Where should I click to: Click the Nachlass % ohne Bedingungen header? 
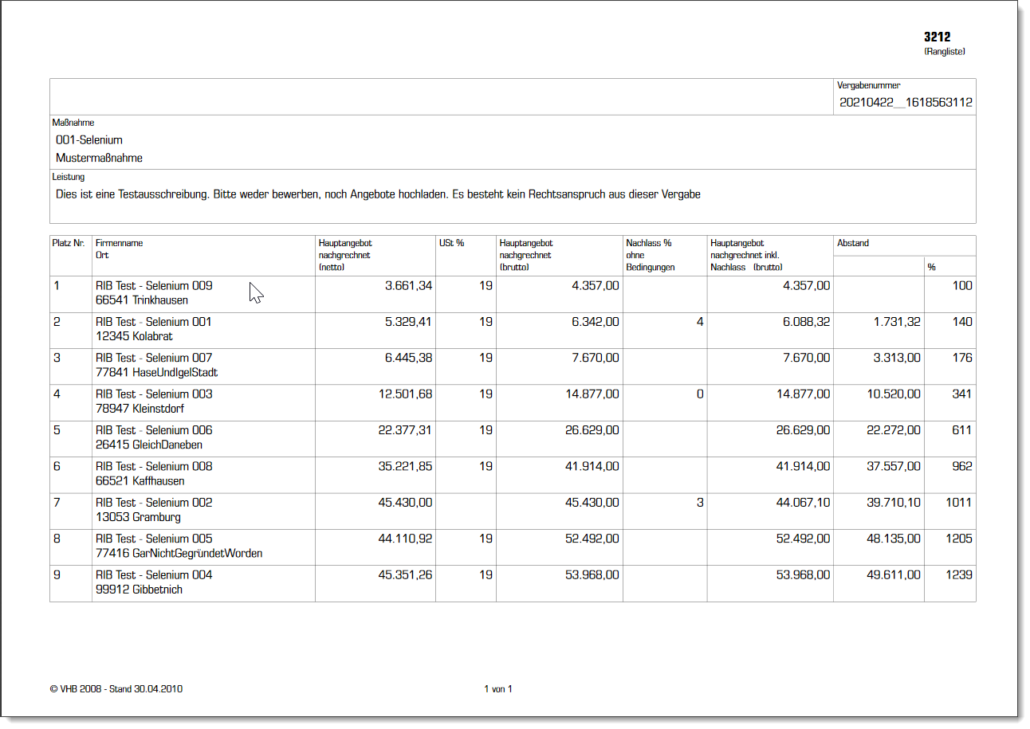tap(651, 255)
